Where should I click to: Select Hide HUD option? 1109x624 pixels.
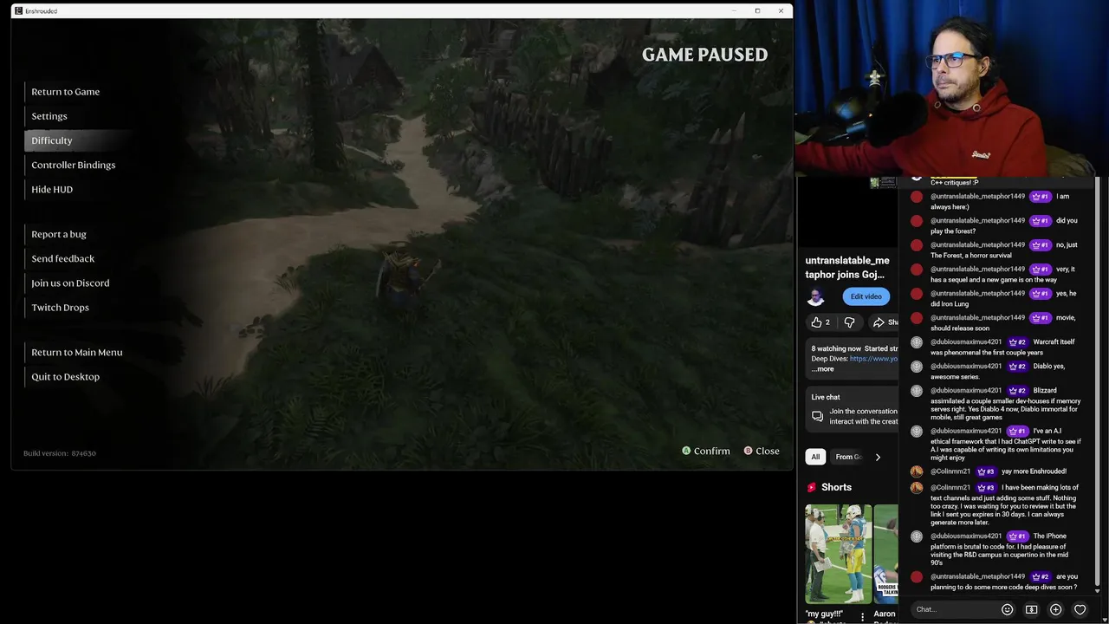(x=52, y=189)
